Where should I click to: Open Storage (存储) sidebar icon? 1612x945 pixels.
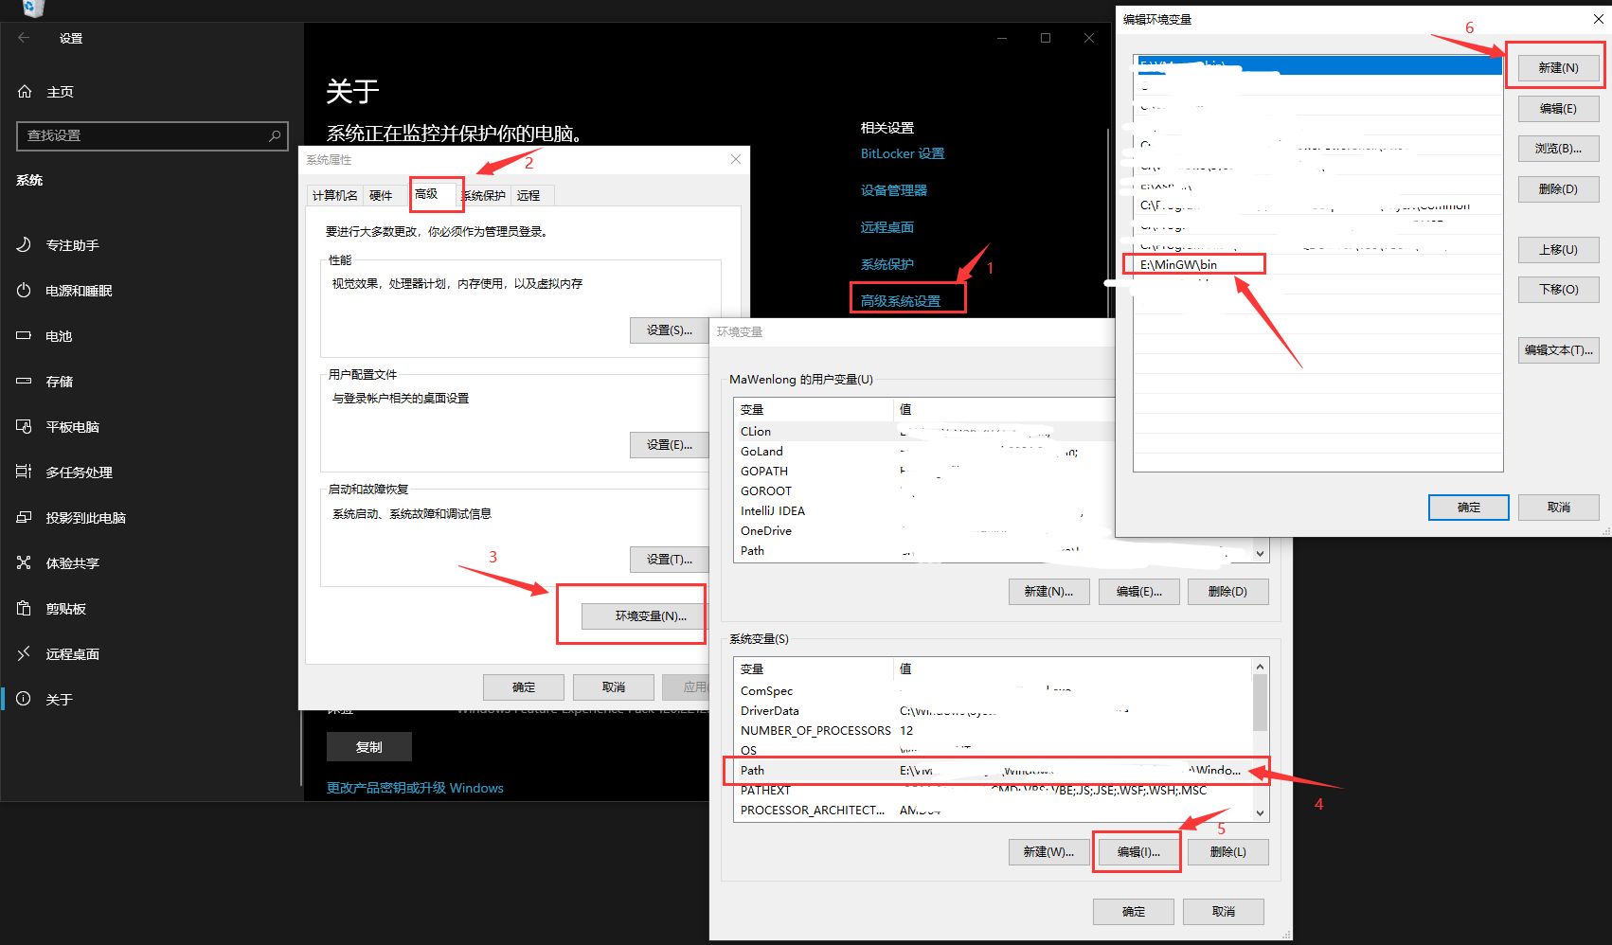[x=25, y=382]
